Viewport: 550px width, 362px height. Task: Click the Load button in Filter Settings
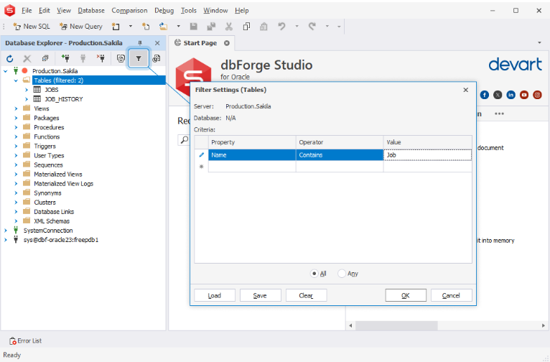[x=214, y=295]
